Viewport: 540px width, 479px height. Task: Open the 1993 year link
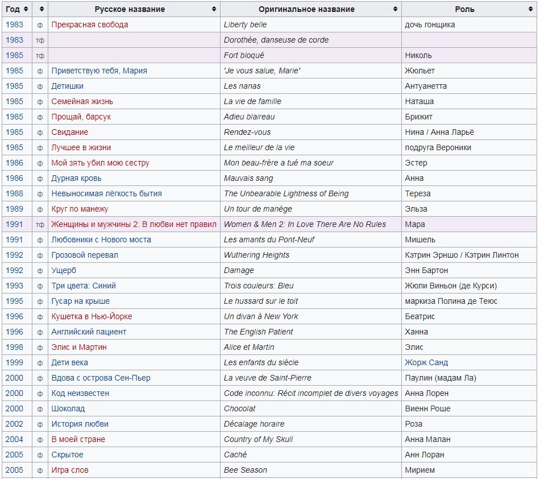(14, 286)
